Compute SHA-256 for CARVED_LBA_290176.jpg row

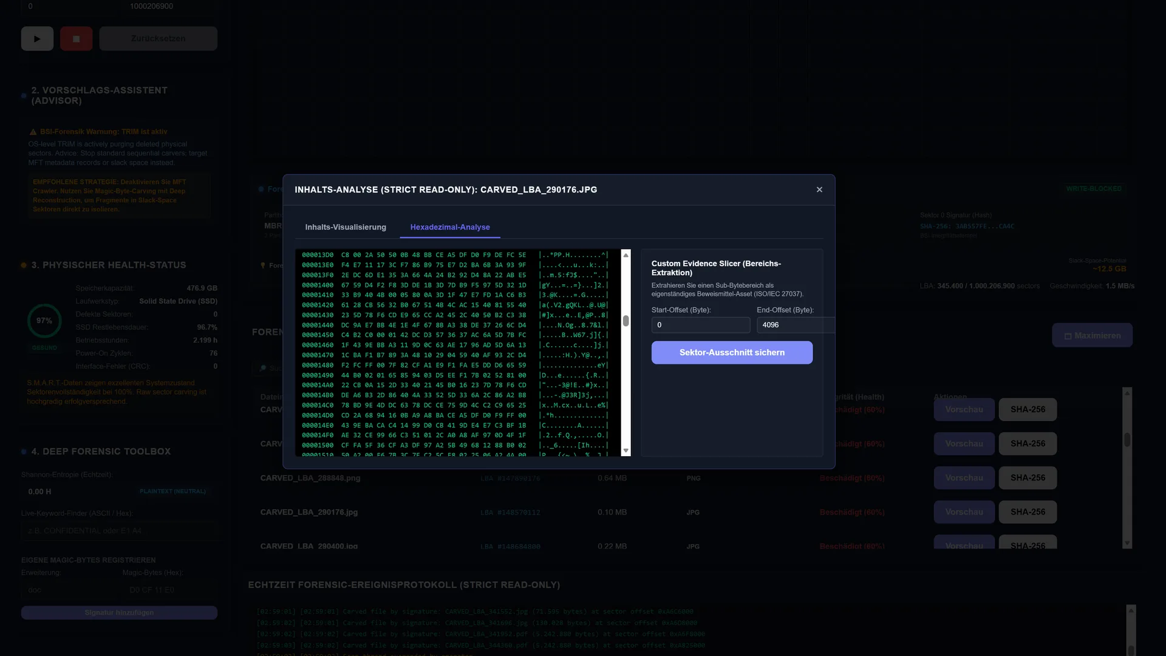click(x=1028, y=512)
